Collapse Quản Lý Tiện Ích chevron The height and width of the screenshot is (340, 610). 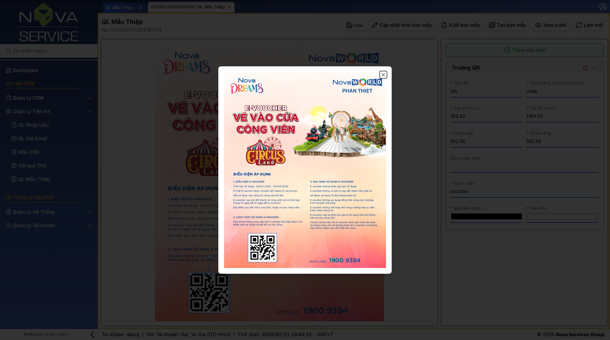89,111
